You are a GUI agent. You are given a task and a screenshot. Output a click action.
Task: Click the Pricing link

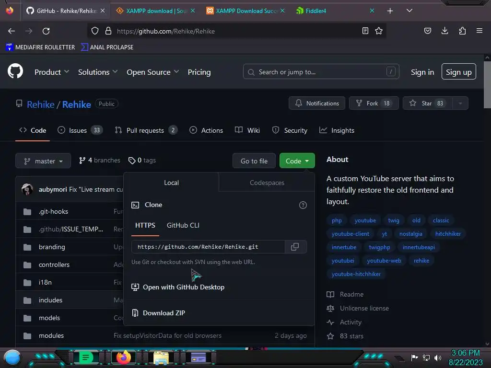(199, 72)
